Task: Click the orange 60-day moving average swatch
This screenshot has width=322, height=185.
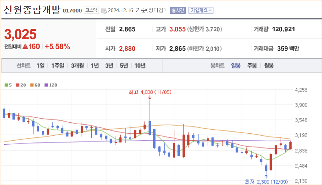Action: click(32, 85)
